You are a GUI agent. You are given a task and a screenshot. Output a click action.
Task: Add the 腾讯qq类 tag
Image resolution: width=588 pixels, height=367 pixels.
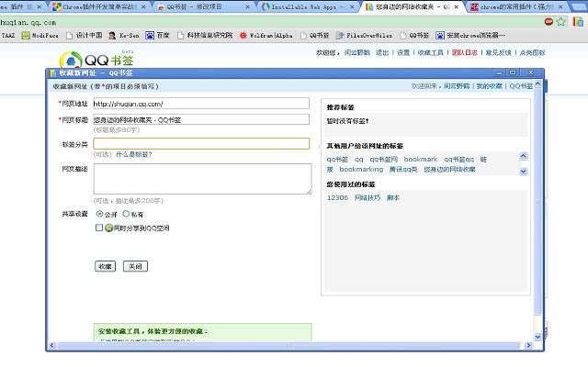click(403, 169)
